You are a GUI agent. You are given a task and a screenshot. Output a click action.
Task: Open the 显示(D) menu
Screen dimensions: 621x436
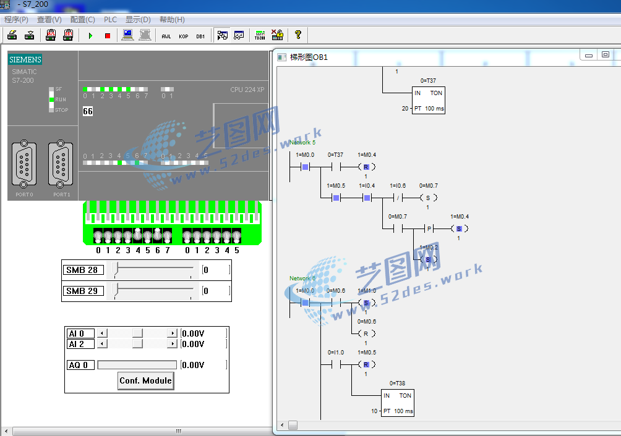[138, 20]
